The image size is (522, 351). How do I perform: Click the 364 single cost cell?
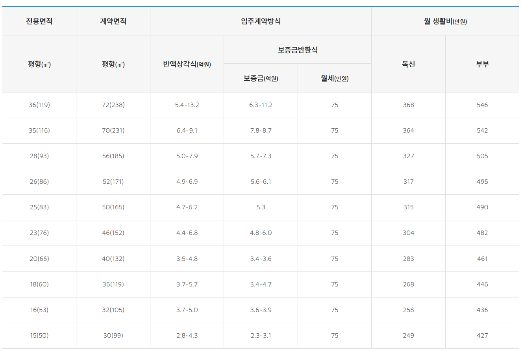coord(409,131)
